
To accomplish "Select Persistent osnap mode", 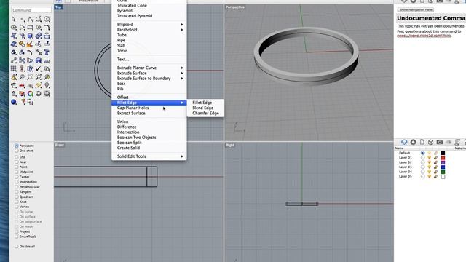I will coord(17,146).
